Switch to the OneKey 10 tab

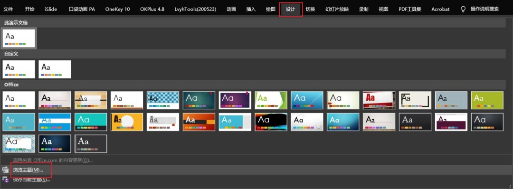coord(117,9)
